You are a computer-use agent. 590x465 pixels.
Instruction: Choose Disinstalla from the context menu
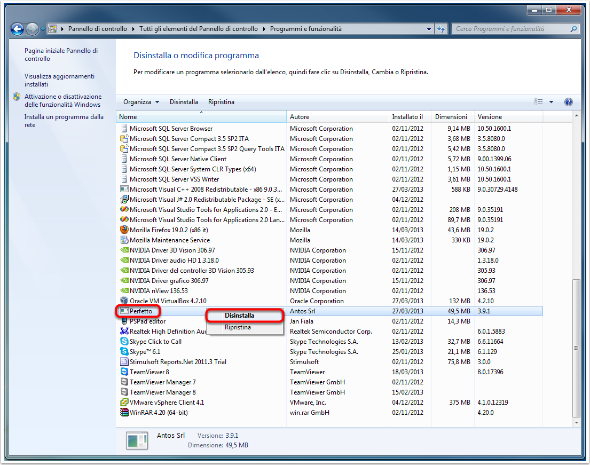[245, 316]
